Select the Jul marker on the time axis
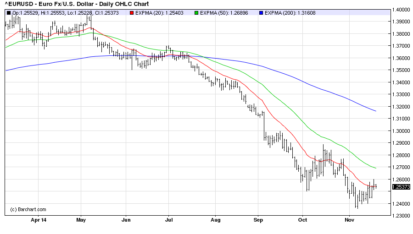This screenshot has height=234, width=413. click(168, 220)
